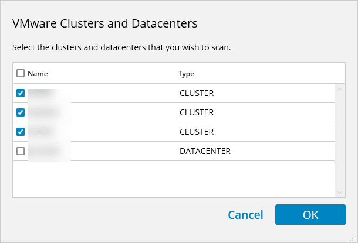358x243 pixels.
Task: Sort by the Type column header
Action: pyautogui.click(x=186, y=74)
